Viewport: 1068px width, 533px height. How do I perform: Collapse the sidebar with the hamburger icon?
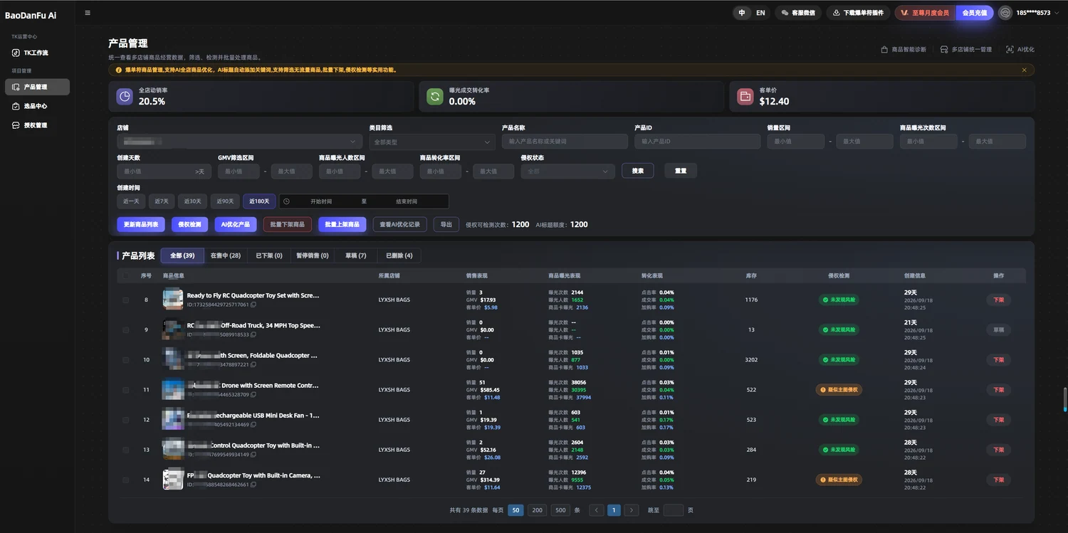[x=88, y=13]
